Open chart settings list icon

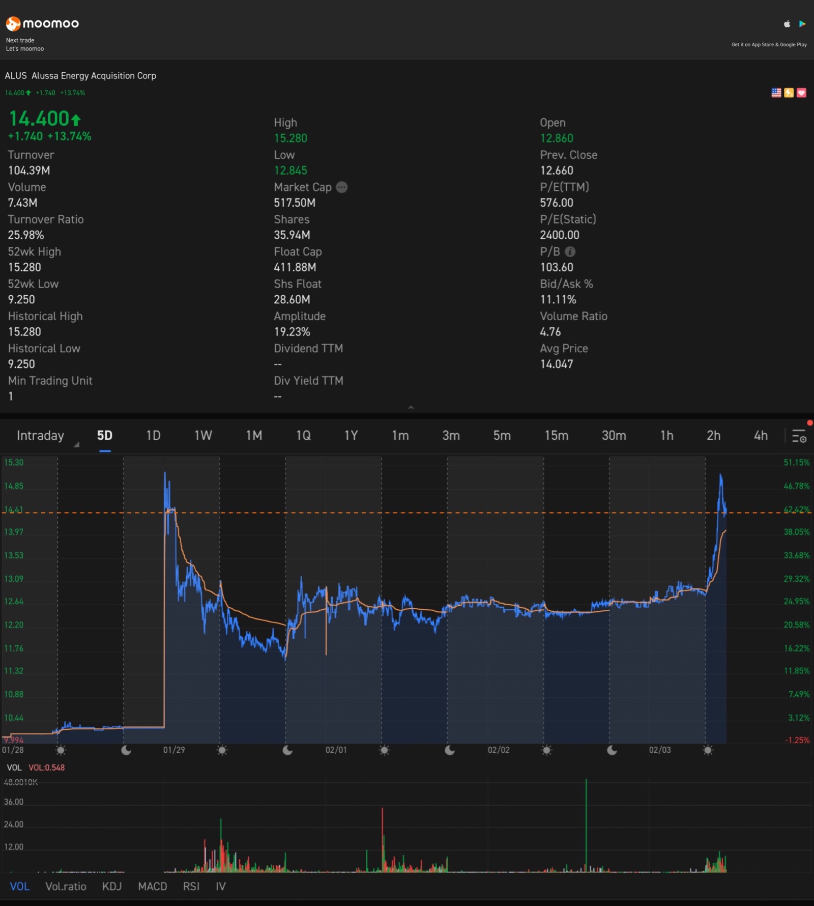(x=799, y=436)
